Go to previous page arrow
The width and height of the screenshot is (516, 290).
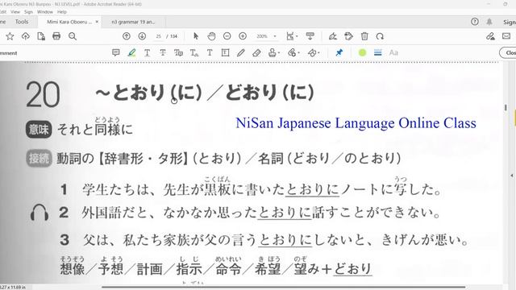pyautogui.click(x=127, y=36)
